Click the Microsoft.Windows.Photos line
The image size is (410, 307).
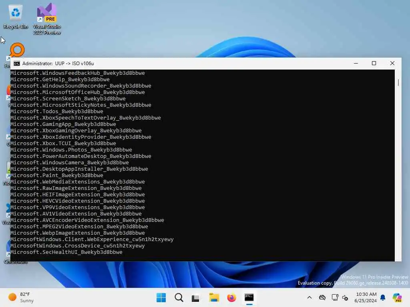pyautogui.click(x=71, y=150)
